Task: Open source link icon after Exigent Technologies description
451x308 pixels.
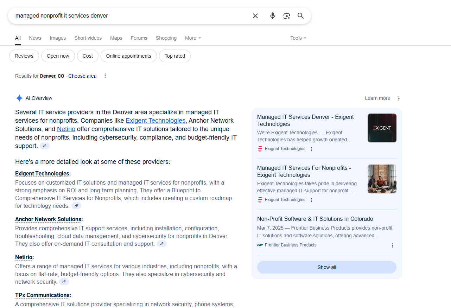Action: pyautogui.click(x=76, y=206)
